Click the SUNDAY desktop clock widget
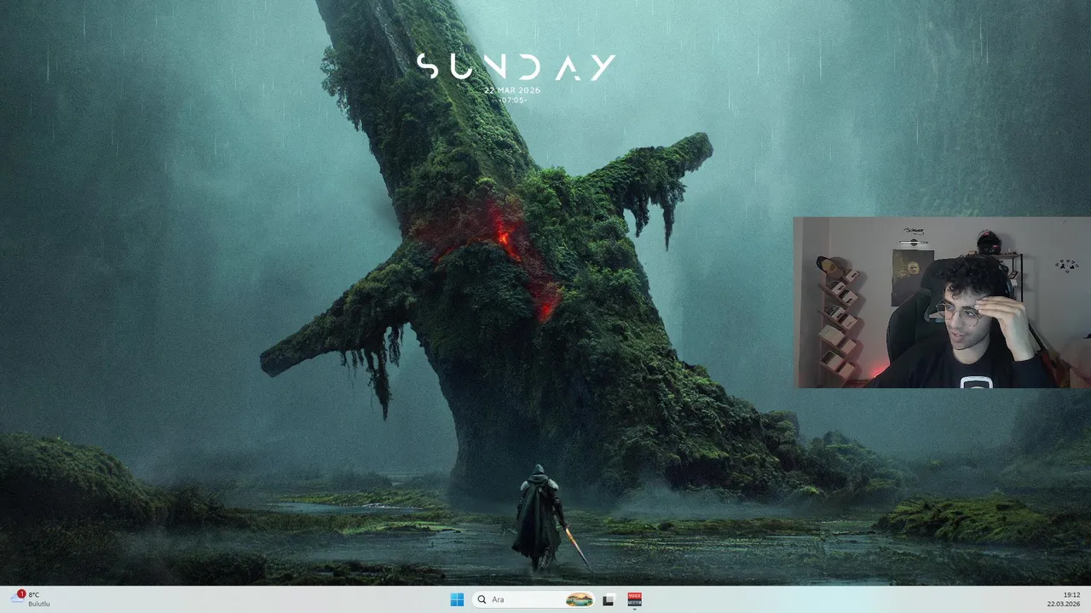 click(x=516, y=78)
